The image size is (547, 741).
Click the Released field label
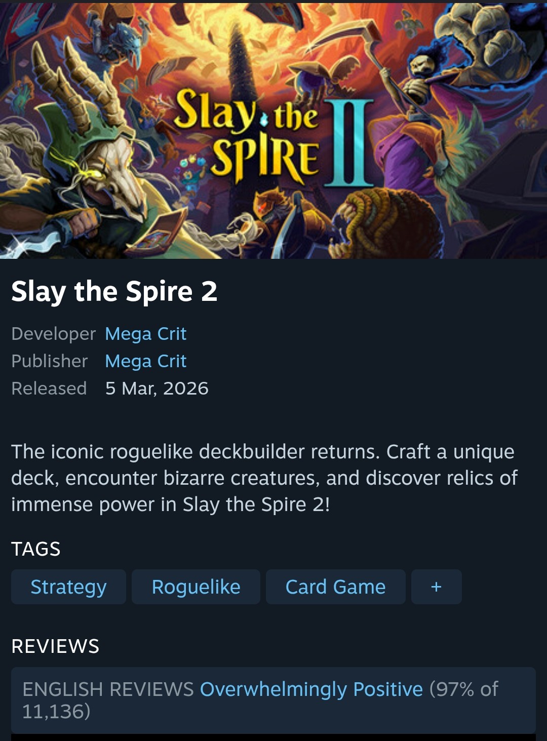[49, 388]
